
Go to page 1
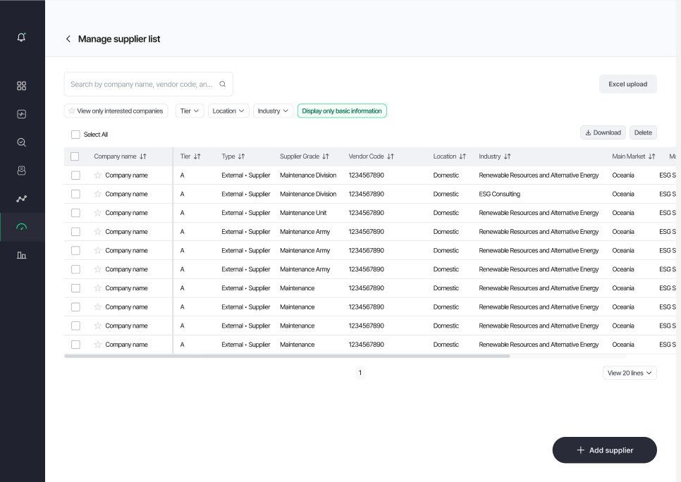[360, 373]
